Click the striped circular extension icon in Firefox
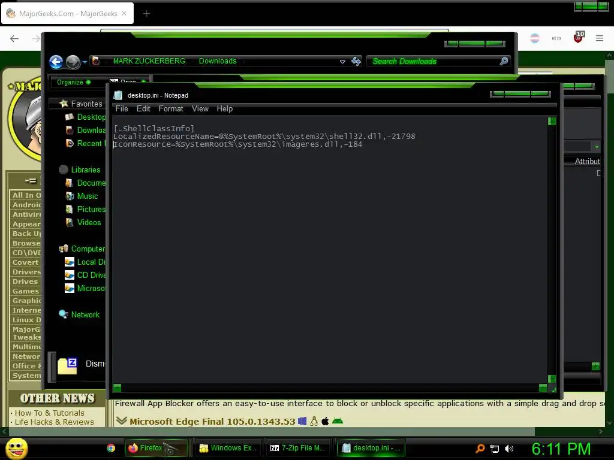614x460 pixels. [534, 38]
